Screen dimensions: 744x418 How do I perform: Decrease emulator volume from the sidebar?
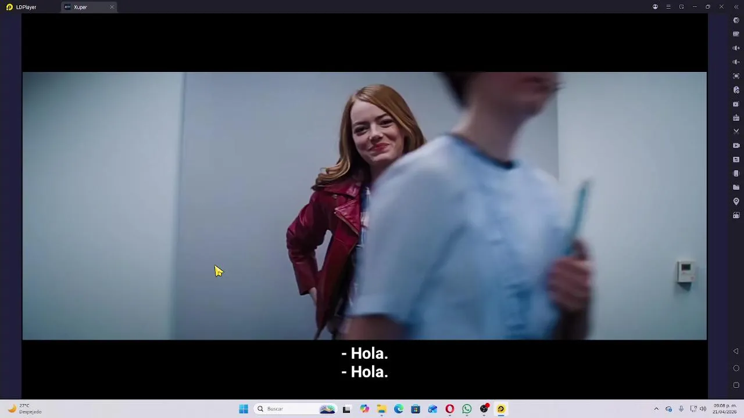coord(736,62)
